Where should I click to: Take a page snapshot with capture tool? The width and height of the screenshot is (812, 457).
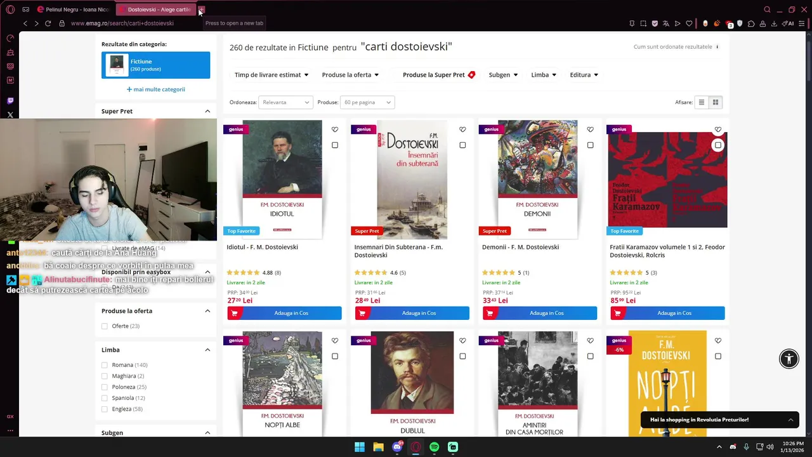click(643, 23)
